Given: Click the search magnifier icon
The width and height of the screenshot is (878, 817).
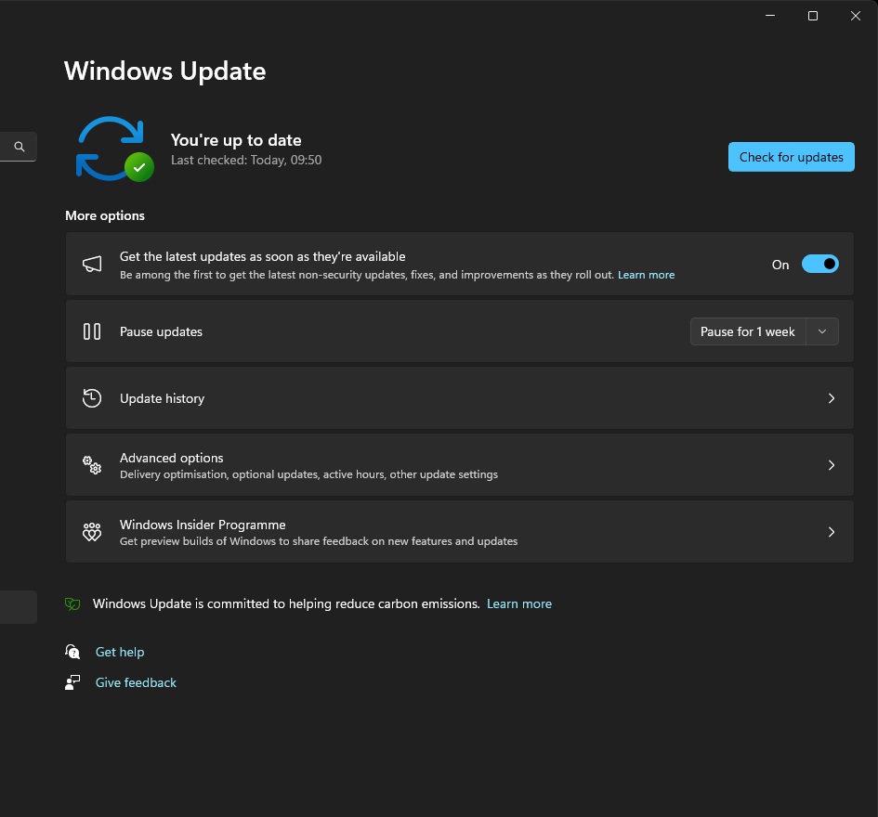Looking at the screenshot, I should [x=19, y=147].
